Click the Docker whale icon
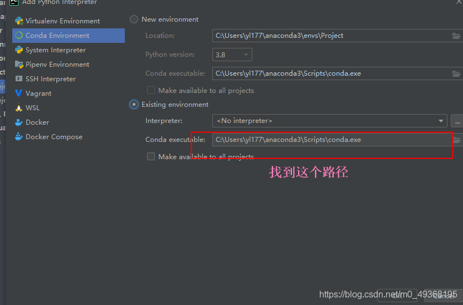Screen dimensions: 463x305 [19, 122]
